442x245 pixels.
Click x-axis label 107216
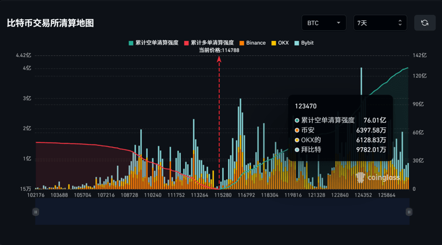pos(106,195)
